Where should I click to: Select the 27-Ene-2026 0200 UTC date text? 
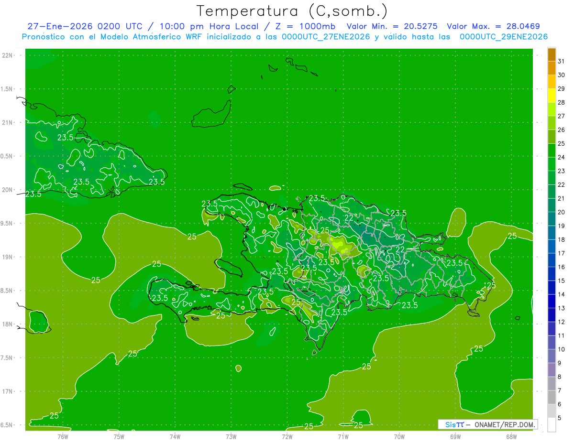coord(84,26)
